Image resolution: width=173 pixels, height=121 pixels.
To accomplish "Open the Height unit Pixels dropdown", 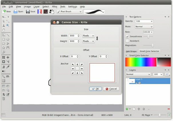I will coord(88,41).
